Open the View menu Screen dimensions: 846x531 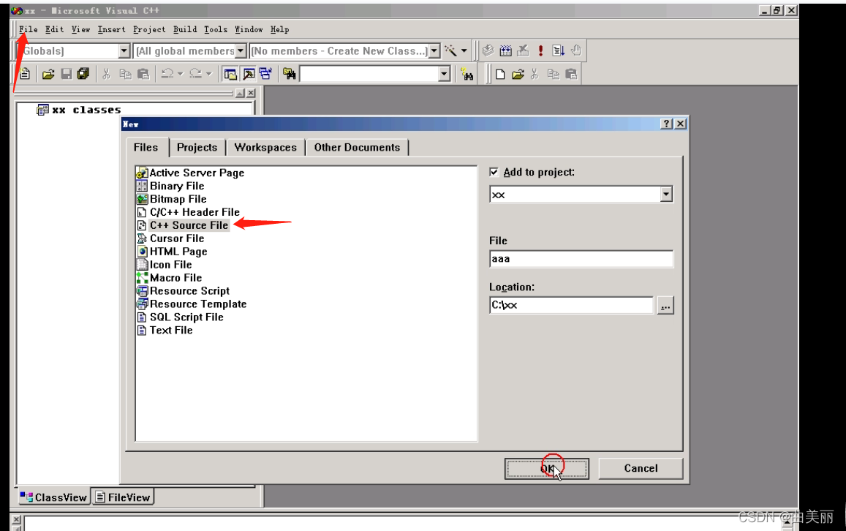(x=81, y=30)
